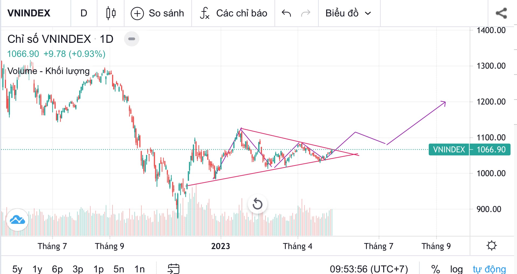Toggle tự động auto scale
Screen dimensions: 517x274
(489, 269)
